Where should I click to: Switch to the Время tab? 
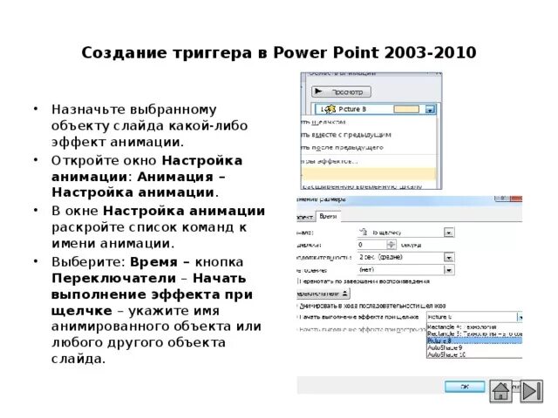[328, 216]
